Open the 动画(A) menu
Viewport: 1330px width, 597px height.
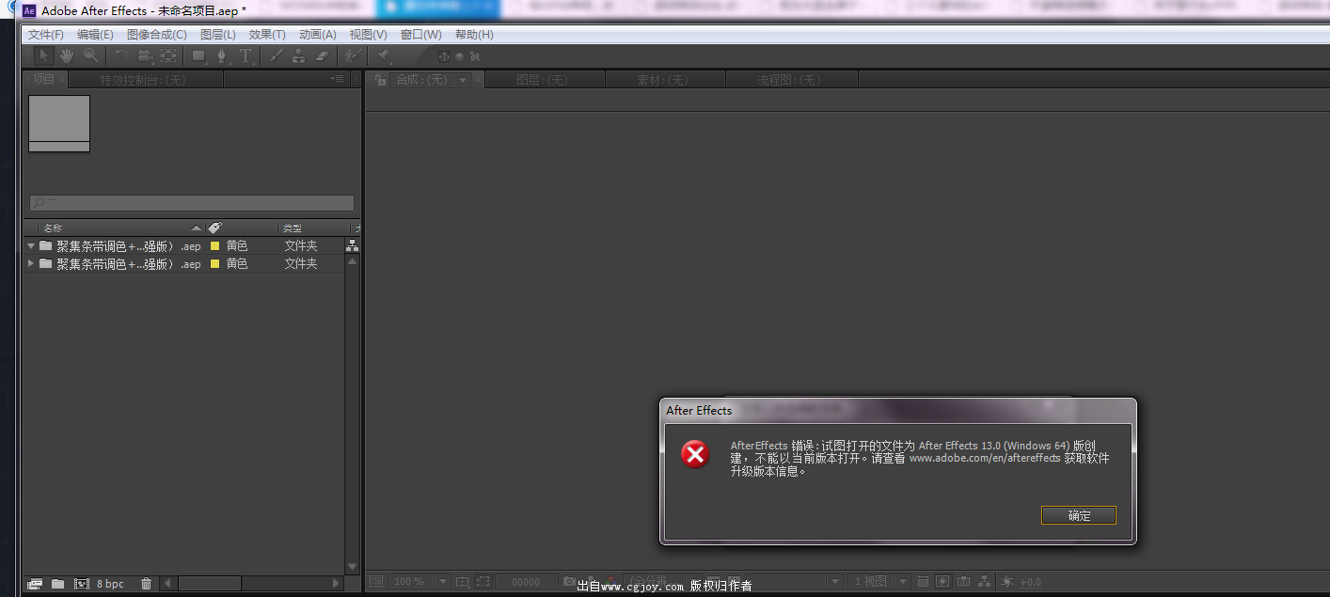click(x=317, y=35)
